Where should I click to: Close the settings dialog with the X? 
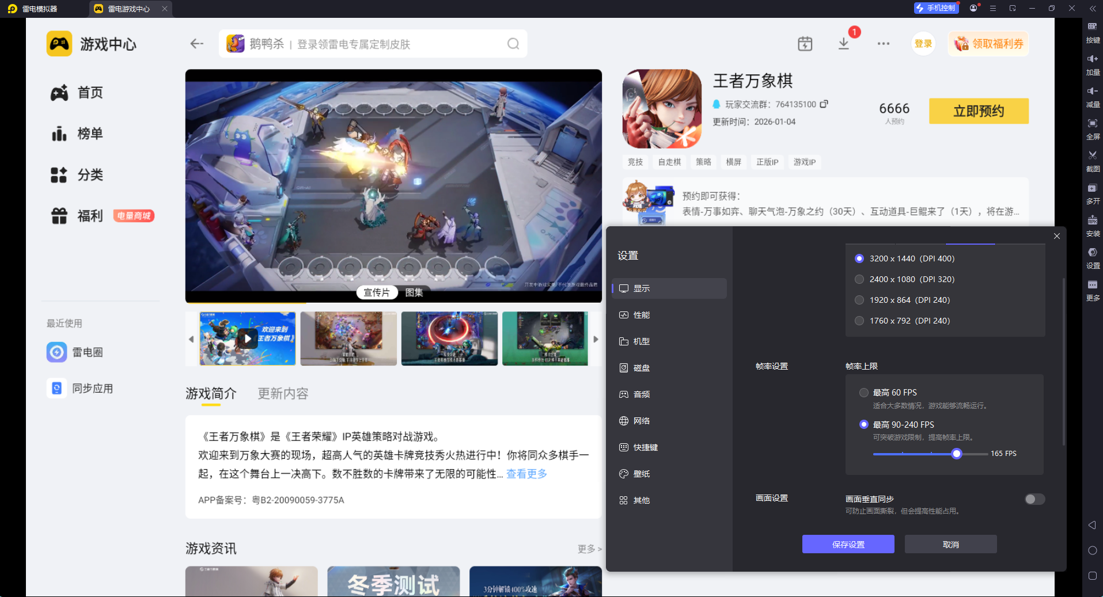click(x=1057, y=236)
